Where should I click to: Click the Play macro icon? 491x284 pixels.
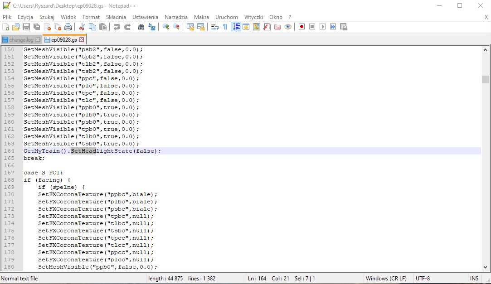pos(322,27)
